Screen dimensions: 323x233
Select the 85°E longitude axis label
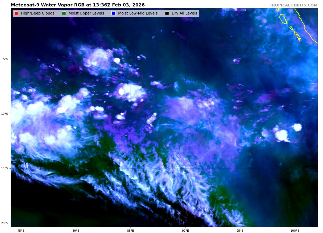[131, 230]
